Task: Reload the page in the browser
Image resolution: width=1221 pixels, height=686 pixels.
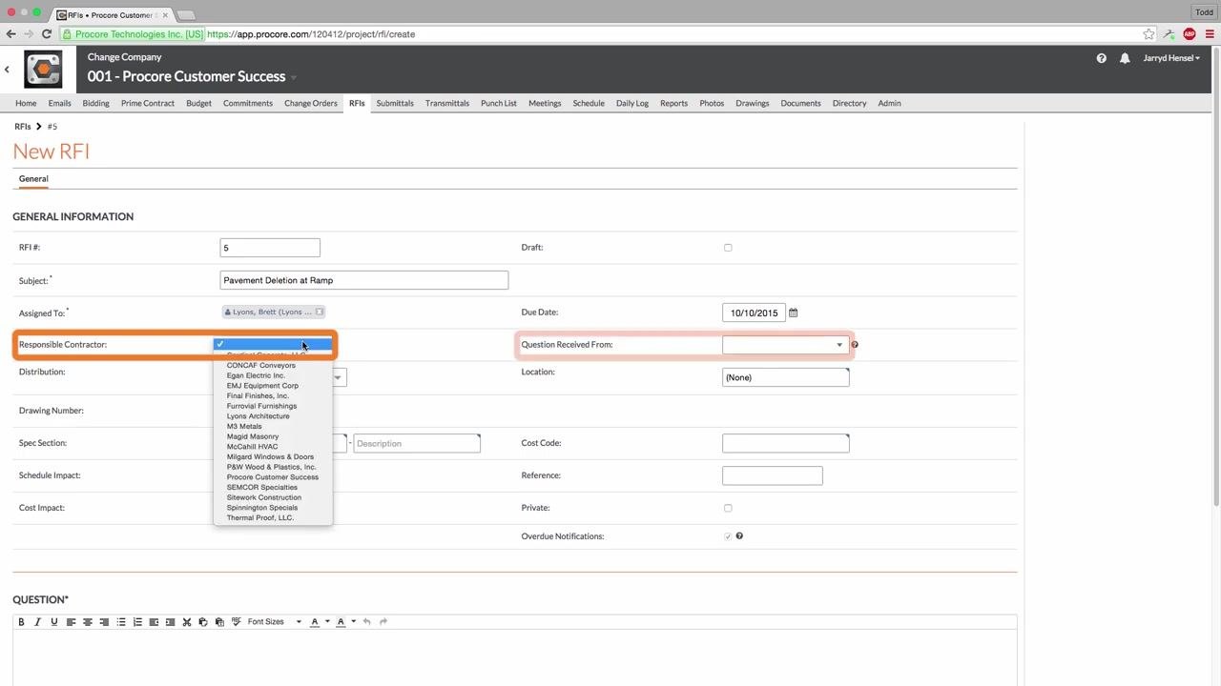Action: coord(46,34)
